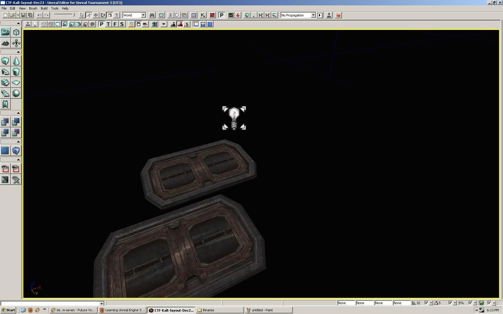Switch viewport to Side view (S)
Screen dimensions: 503x314
(x=122, y=24)
